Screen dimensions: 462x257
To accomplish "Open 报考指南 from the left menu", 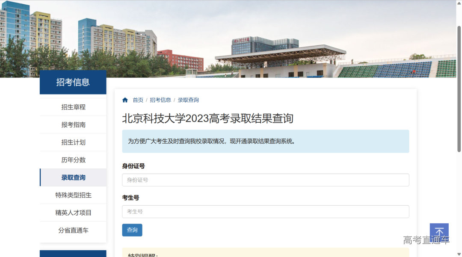I will point(73,124).
